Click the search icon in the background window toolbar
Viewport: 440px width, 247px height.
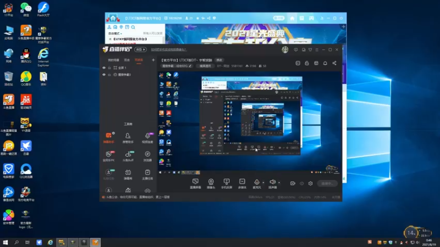tap(133, 27)
